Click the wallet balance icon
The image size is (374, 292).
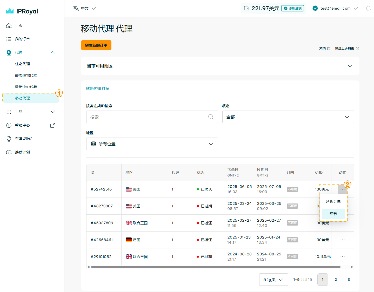coord(246,8)
